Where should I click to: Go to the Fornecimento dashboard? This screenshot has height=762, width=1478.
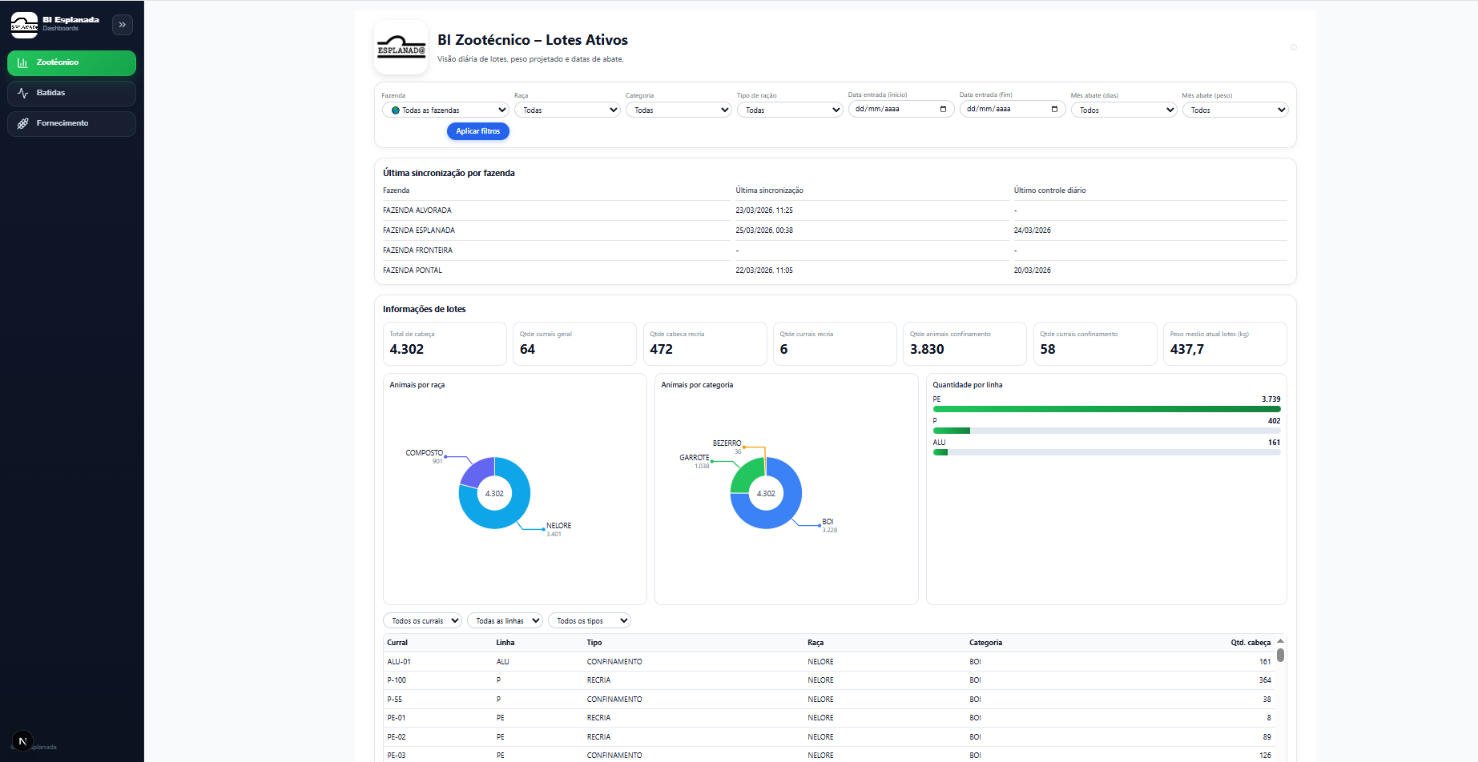(x=71, y=123)
